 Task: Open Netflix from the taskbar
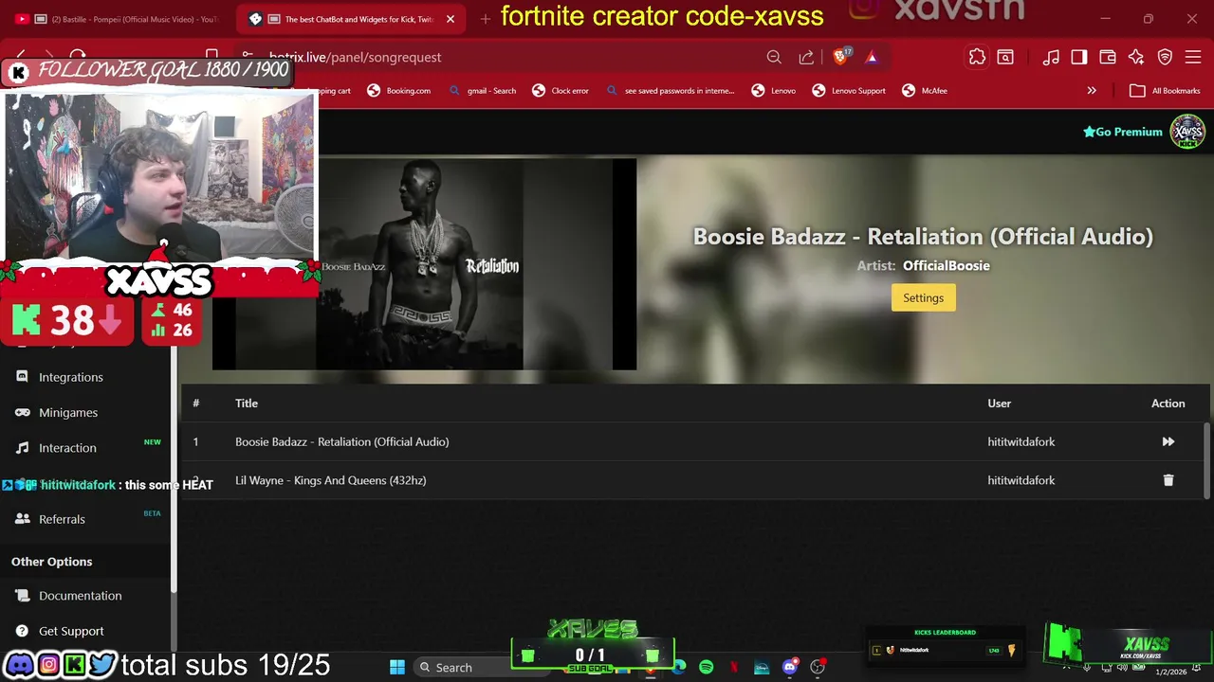point(734,667)
